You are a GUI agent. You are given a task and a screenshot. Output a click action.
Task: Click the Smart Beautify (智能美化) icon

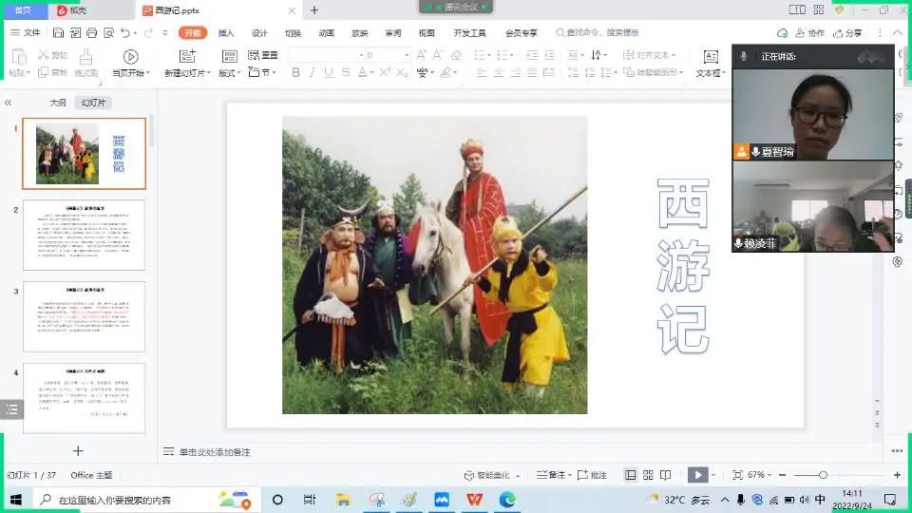click(468, 475)
